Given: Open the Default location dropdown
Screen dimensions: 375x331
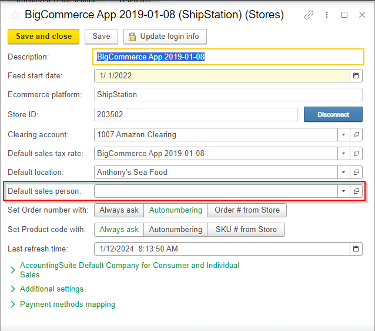Looking at the screenshot, I should (344, 173).
